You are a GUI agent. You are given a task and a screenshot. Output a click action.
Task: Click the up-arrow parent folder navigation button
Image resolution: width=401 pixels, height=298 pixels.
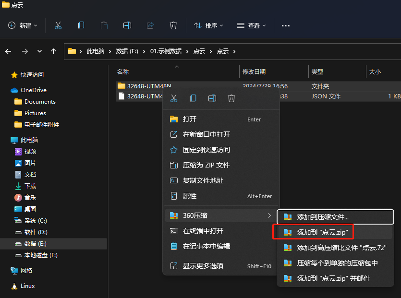coord(53,51)
